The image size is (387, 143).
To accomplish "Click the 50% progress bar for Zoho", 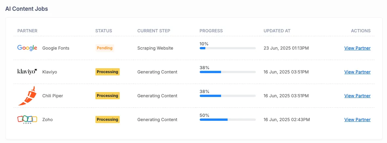I will click(228, 120).
